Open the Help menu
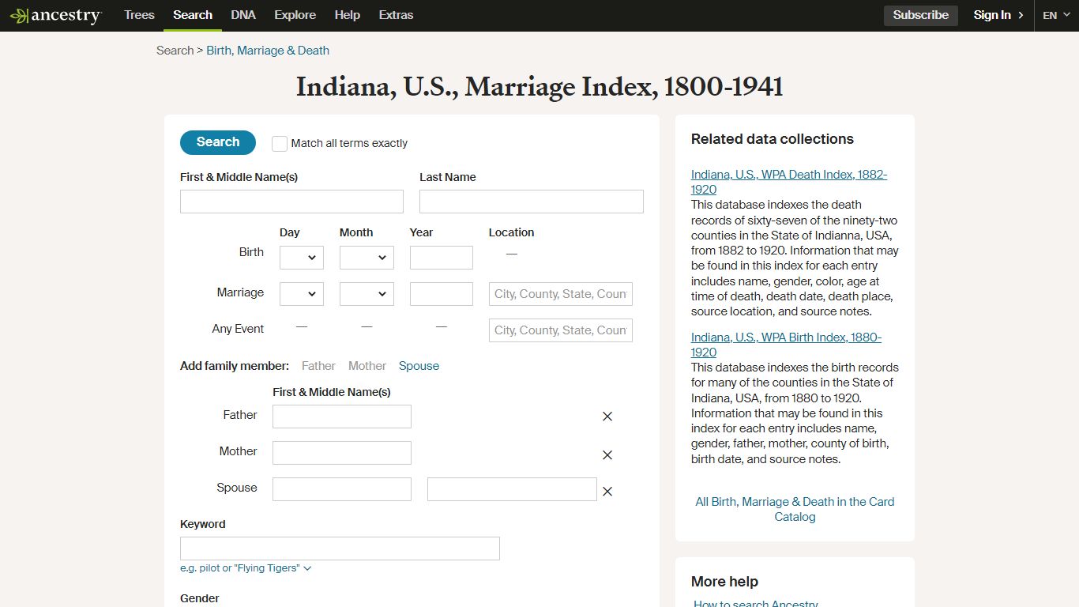 [348, 15]
